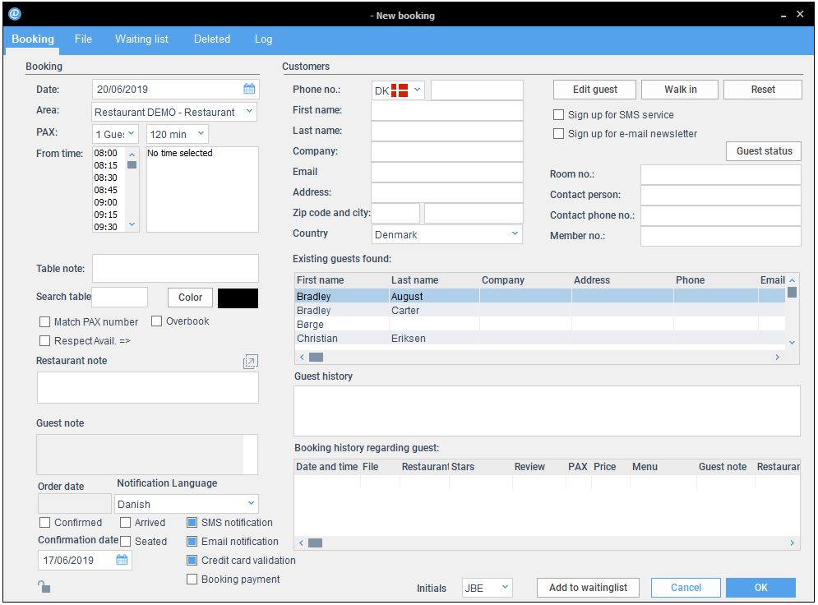The image size is (818, 605).
Task: Select guest row Børge
Action: (x=540, y=325)
